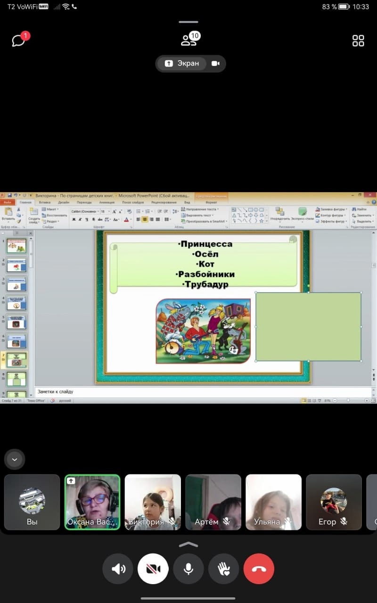Open the Показ слайдов tab
377x603 pixels.
pos(133,202)
